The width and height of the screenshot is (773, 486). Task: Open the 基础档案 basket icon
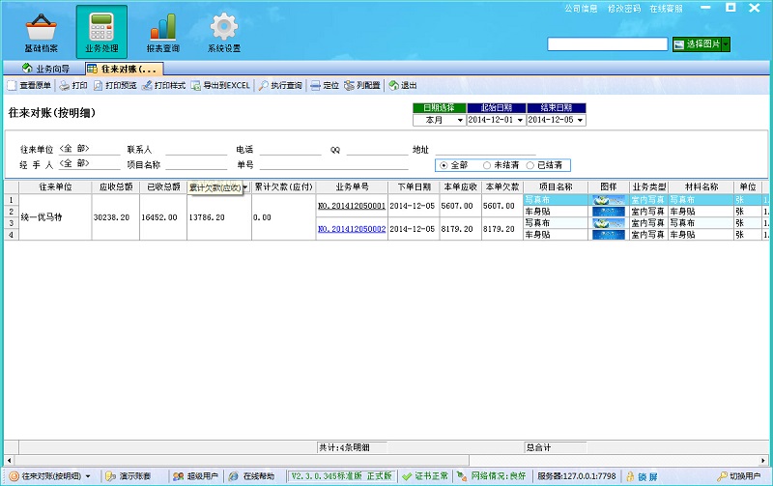click(x=41, y=27)
